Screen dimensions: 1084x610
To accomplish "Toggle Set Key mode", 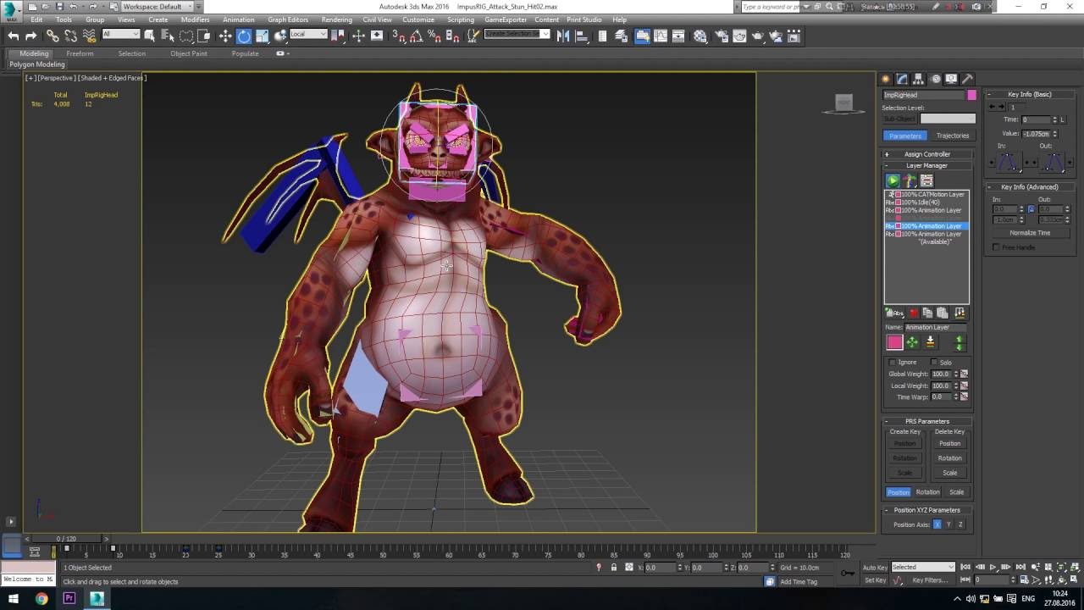I will tap(875, 580).
